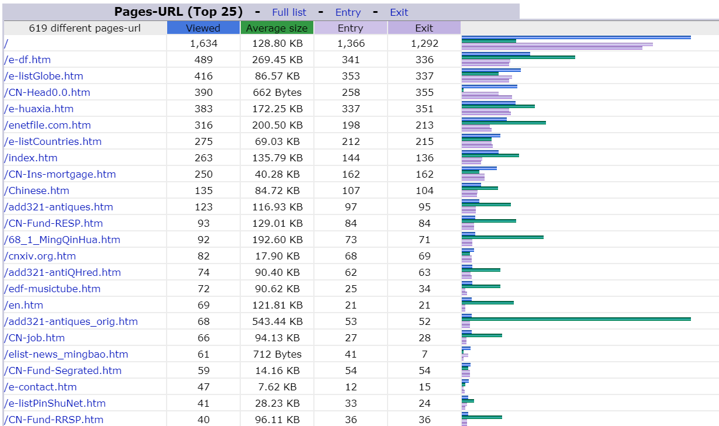Click the lavender Entry column header
The width and height of the screenshot is (719, 426).
[x=351, y=27]
